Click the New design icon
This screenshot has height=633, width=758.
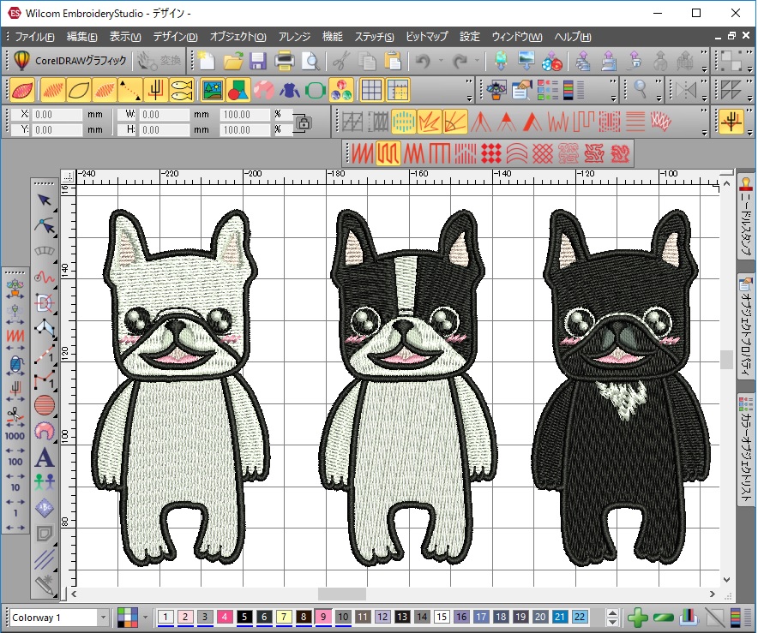click(x=207, y=61)
